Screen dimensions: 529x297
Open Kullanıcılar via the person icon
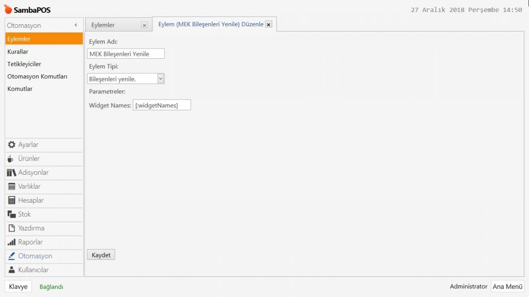click(11, 270)
